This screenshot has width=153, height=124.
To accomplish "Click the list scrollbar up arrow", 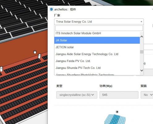I will click(x=142, y=37).
